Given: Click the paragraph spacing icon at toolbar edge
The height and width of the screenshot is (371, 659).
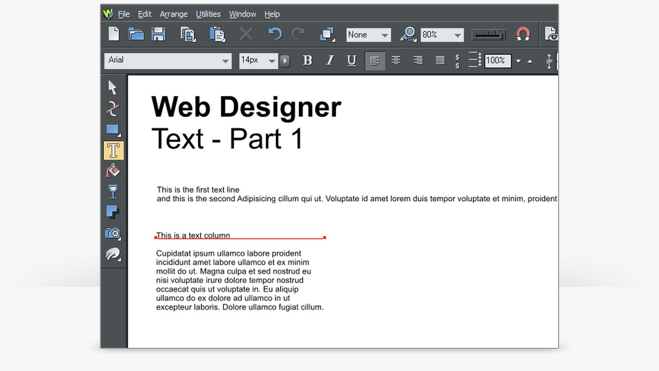Looking at the screenshot, I should coord(550,61).
